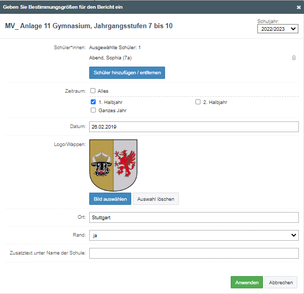
Task: Click Auswahl löschen button
Action: click(x=156, y=199)
